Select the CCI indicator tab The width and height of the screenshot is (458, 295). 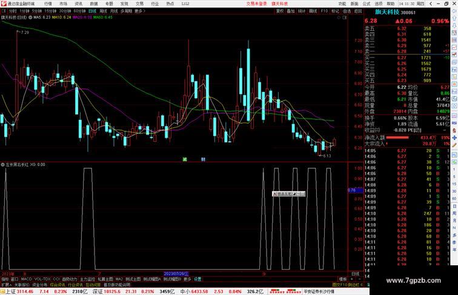pyautogui.click(x=56, y=279)
